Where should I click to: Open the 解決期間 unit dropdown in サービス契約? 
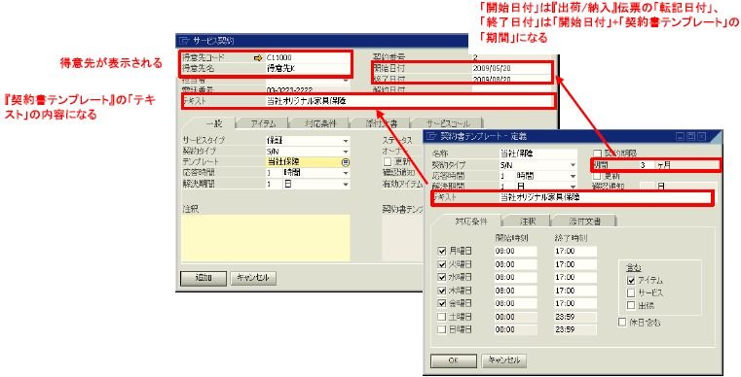[x=346, y=184]
